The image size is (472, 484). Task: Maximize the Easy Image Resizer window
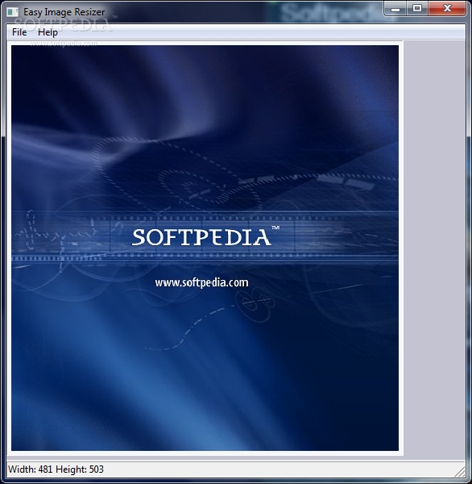[416, 9]
